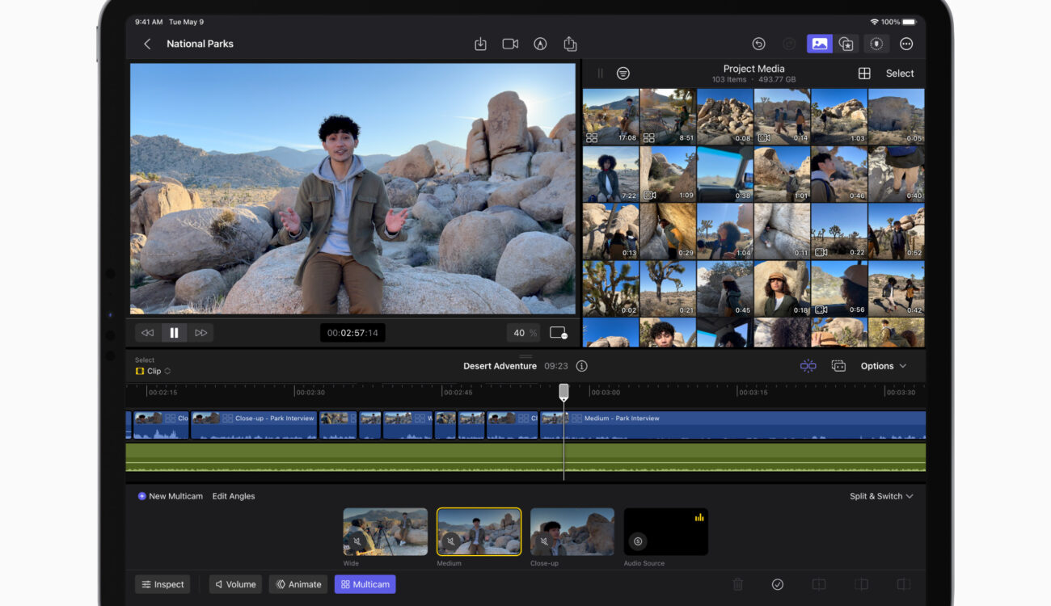Split clip at playhead icon
Screen dimensions: 1051x606
(819, 584)
